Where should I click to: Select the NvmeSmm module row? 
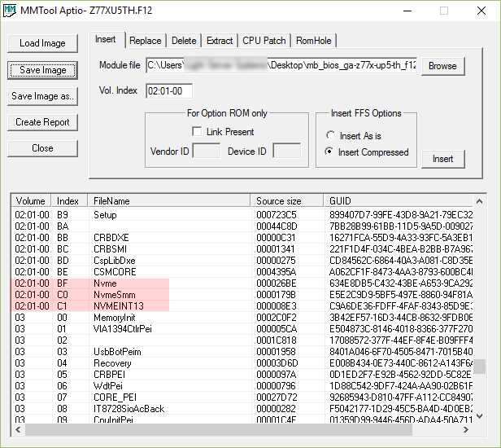(x=242, y=295)
